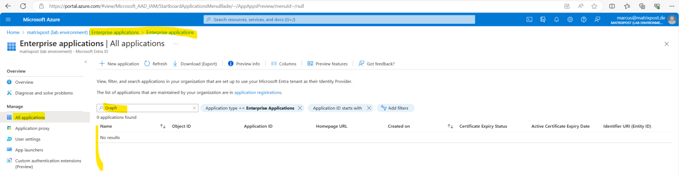Sort by Name column arrows
The image size is (679, 176).
(x=163, y=126)
